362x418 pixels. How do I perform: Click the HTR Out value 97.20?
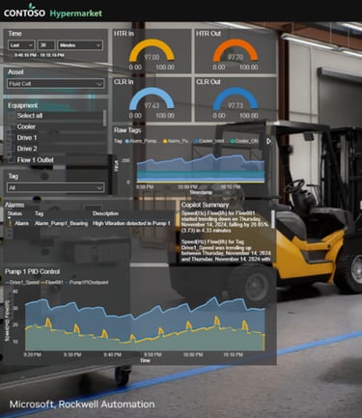[x=236, y=57]
